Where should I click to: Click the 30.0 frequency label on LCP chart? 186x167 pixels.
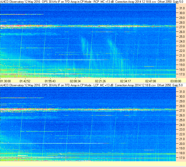(182, 96)
